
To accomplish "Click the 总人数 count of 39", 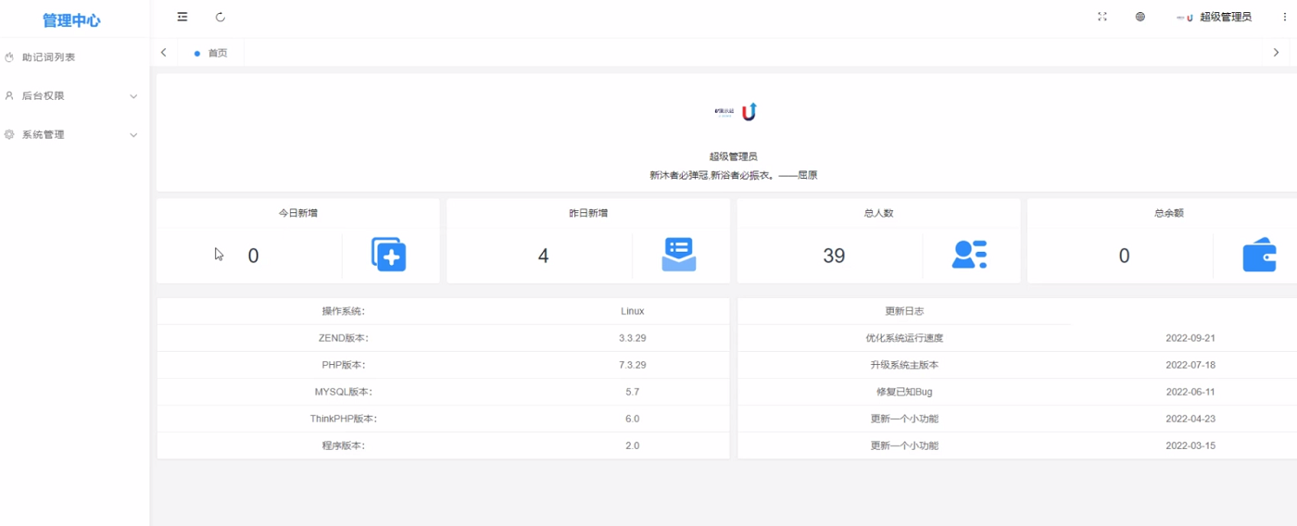I will (834, 256).
